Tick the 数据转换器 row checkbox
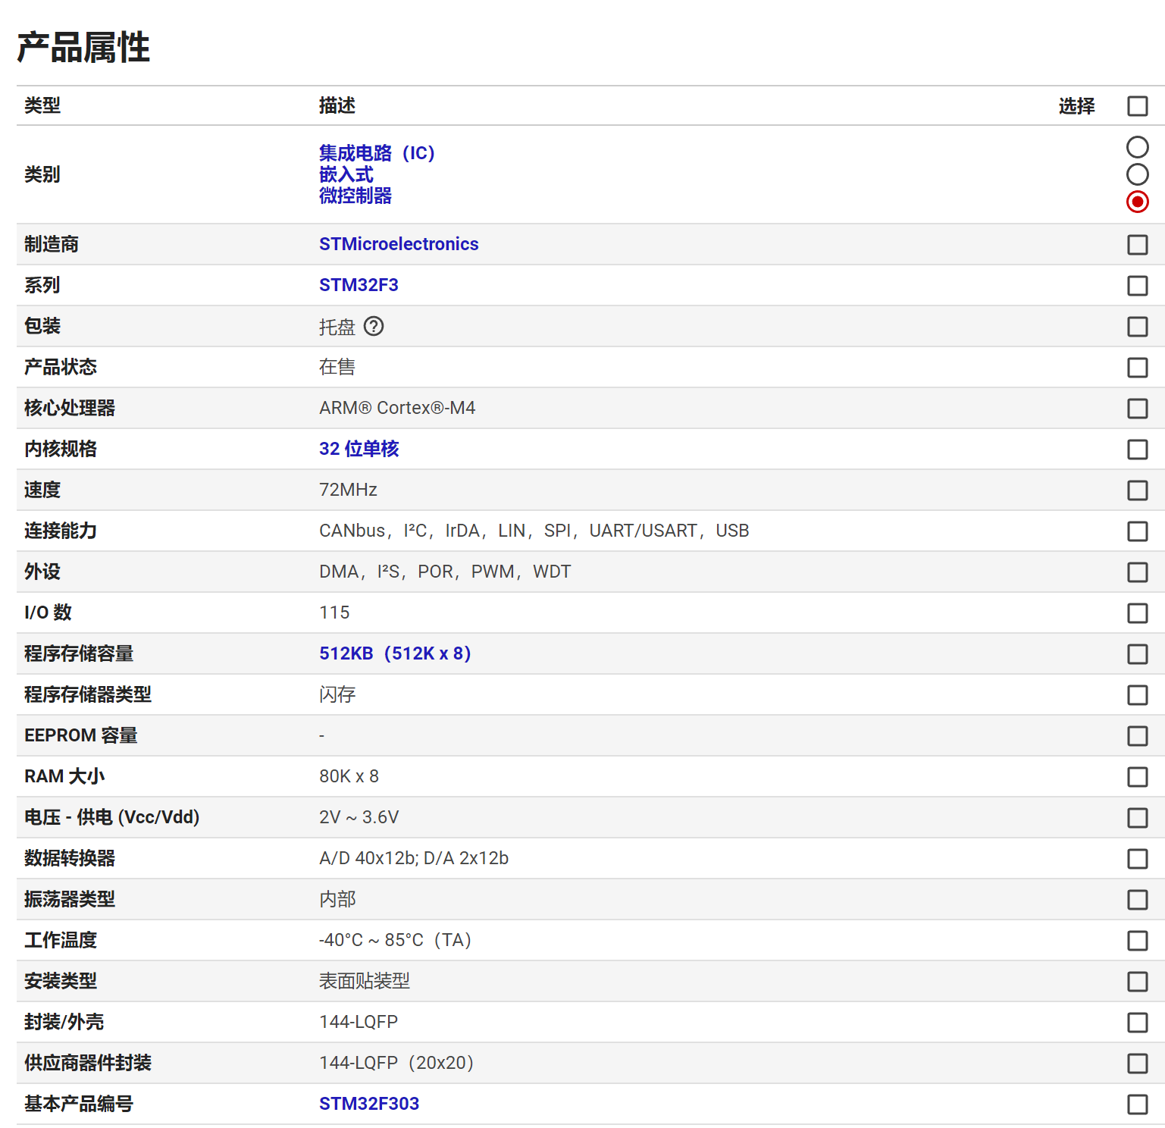The image size is (1165, 1128). tap(1137, 859)
